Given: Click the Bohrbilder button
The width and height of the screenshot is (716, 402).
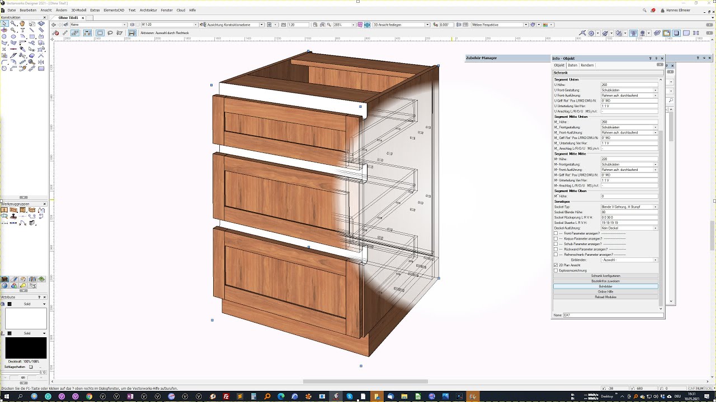Looking at the screenshot, I should (x=606, y=286).
